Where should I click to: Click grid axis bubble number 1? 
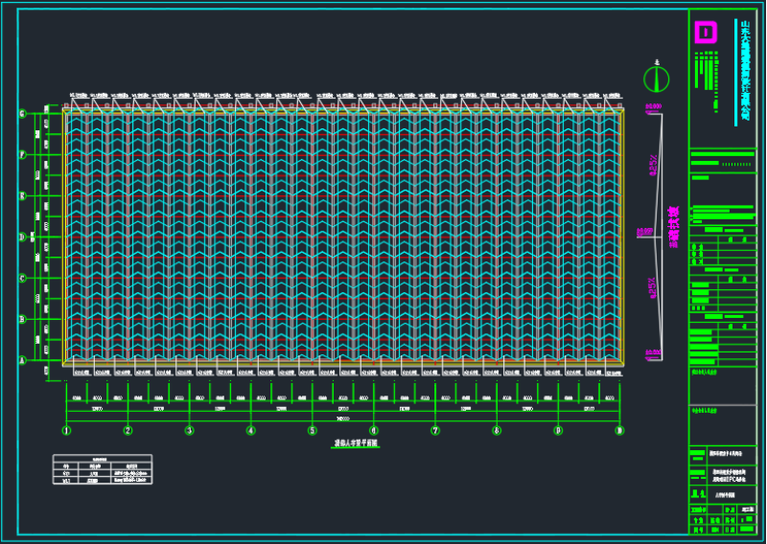pyautogui.click(x=66, y=431)
